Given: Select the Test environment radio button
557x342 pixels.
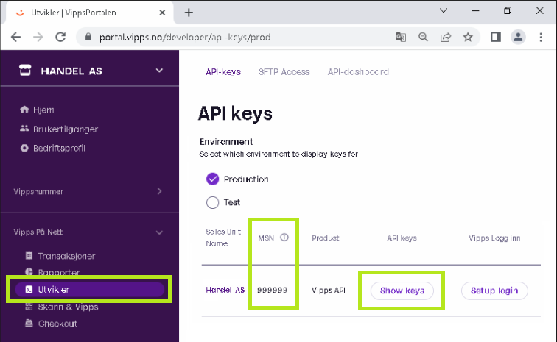Looking at the screenshot, I should (x=213, y=202).
